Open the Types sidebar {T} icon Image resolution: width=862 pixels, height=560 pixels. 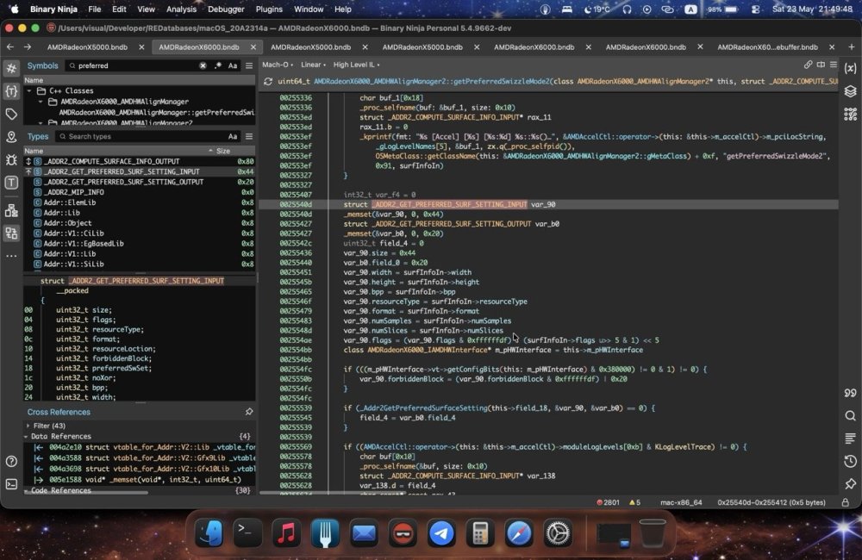pos(11,91)
